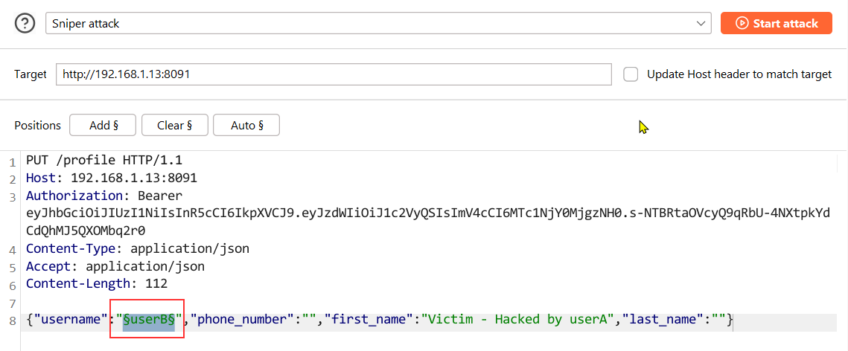Image resolution: width=848 pixels, height=351 pixels.
Task: Click the Content-Length header value 112
Action: (x=157, y=283)
